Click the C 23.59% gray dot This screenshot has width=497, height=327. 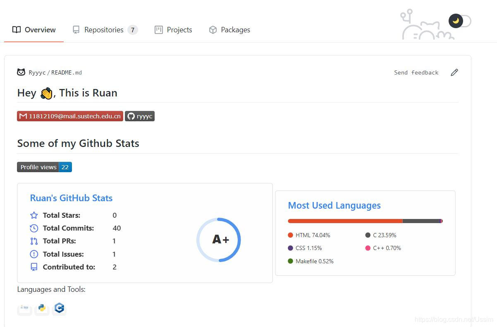[x=368, y=235]
